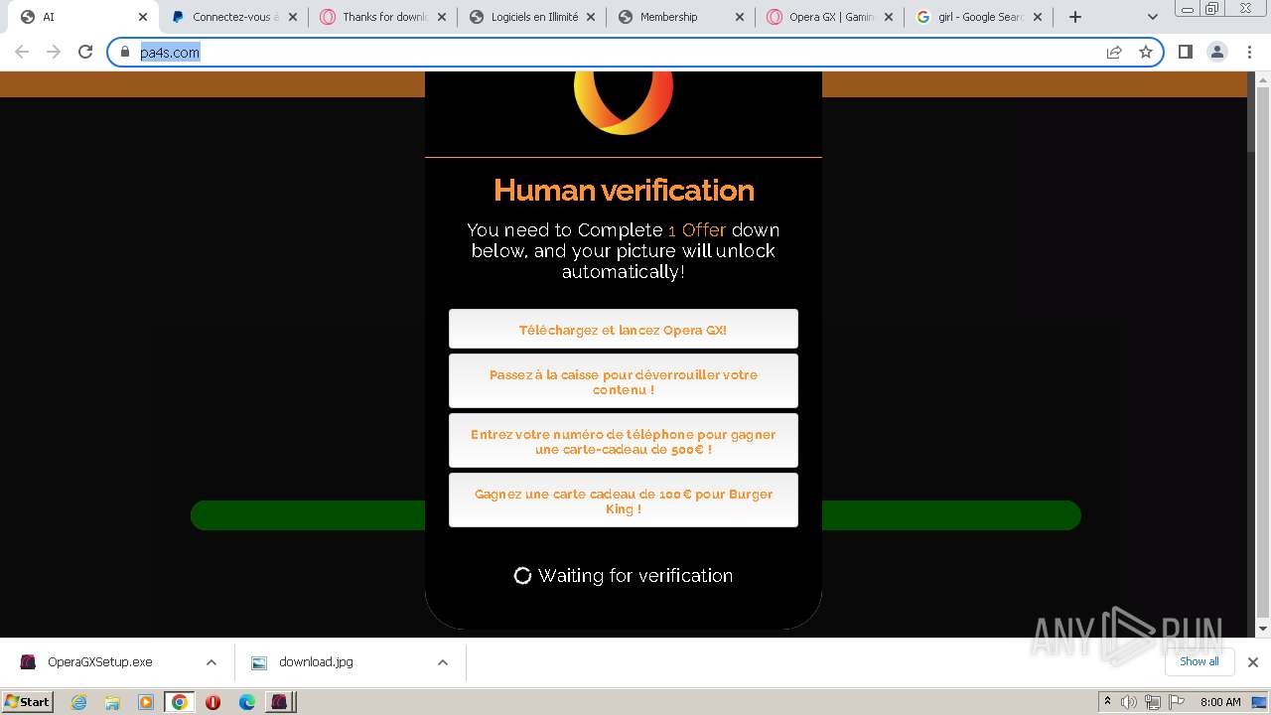Expand the OperaGXSetup.exe download options

pos(211,662)
